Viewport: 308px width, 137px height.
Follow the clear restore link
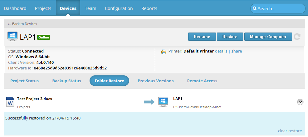[x=290, y=131]
